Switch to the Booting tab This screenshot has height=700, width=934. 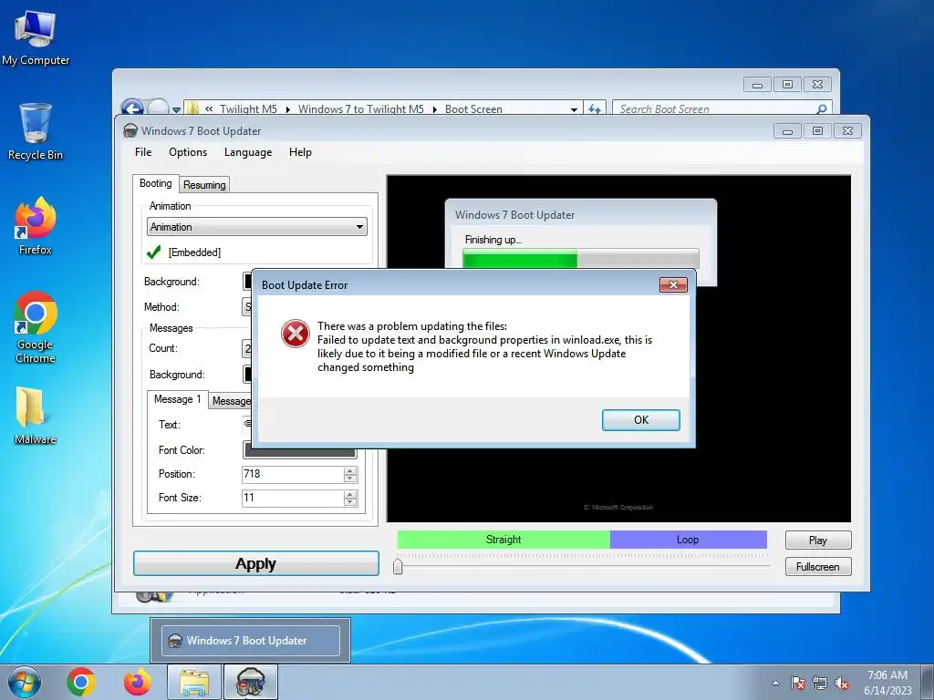tap(155, 183)
